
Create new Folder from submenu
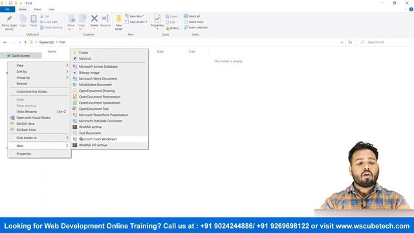pyautogui.click(x=109, y=52)
